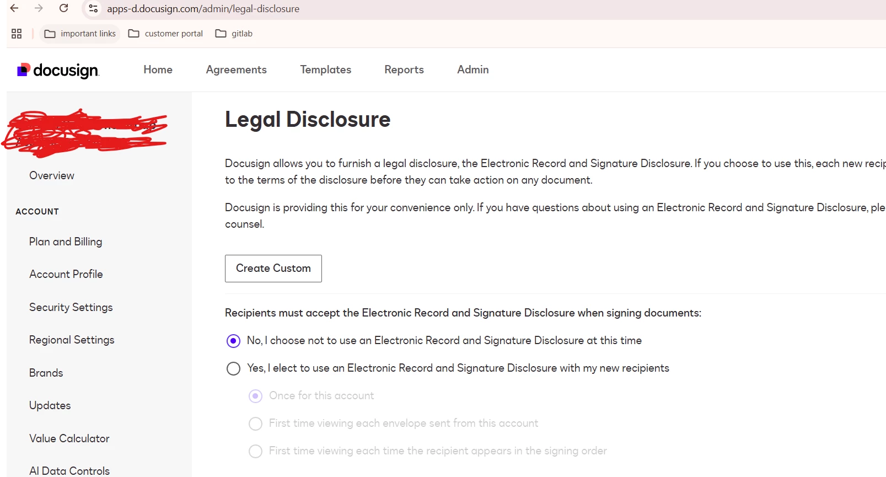
Task: Open the customer portal bookmark folder
Action: click(165, 34)
